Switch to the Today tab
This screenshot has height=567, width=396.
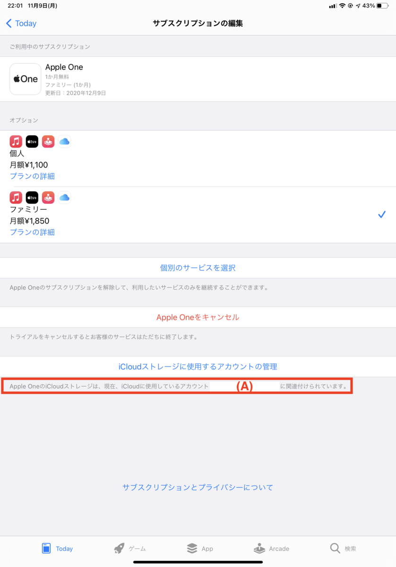coord(57,549)
